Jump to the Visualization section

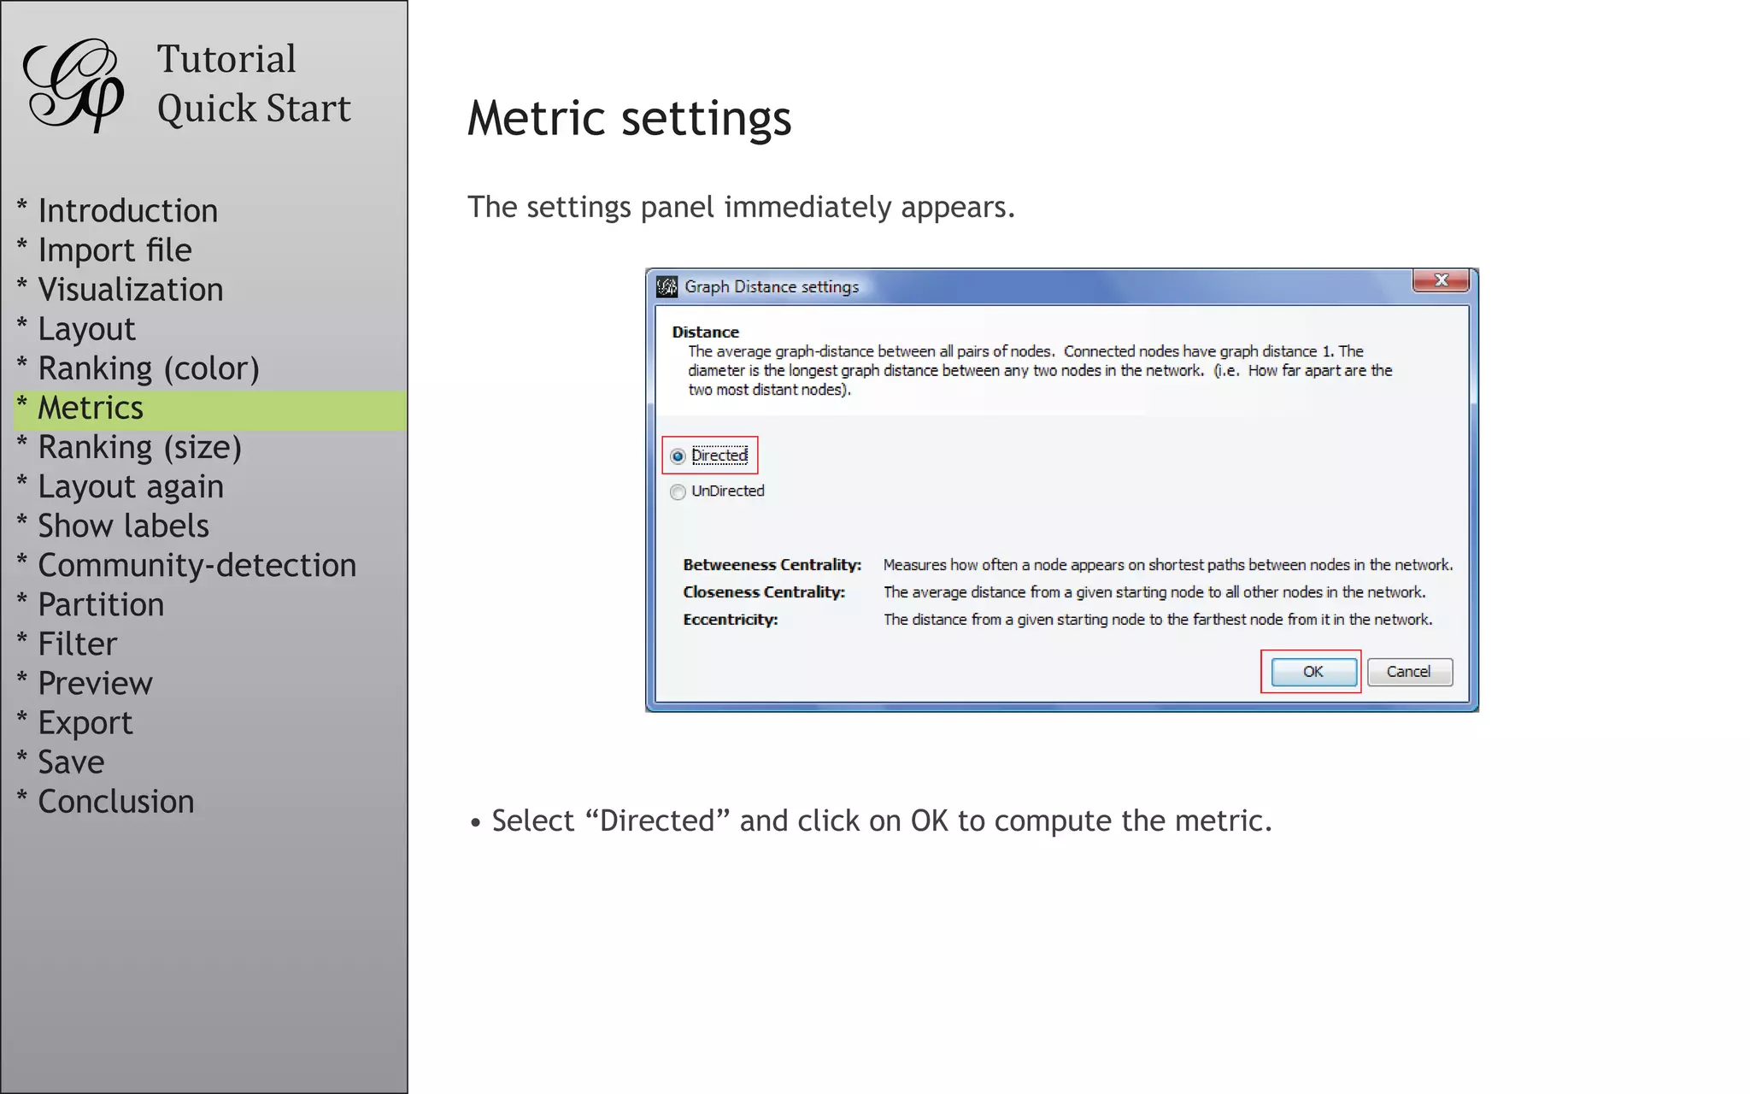pyautogui.click(x=130, y=290)
